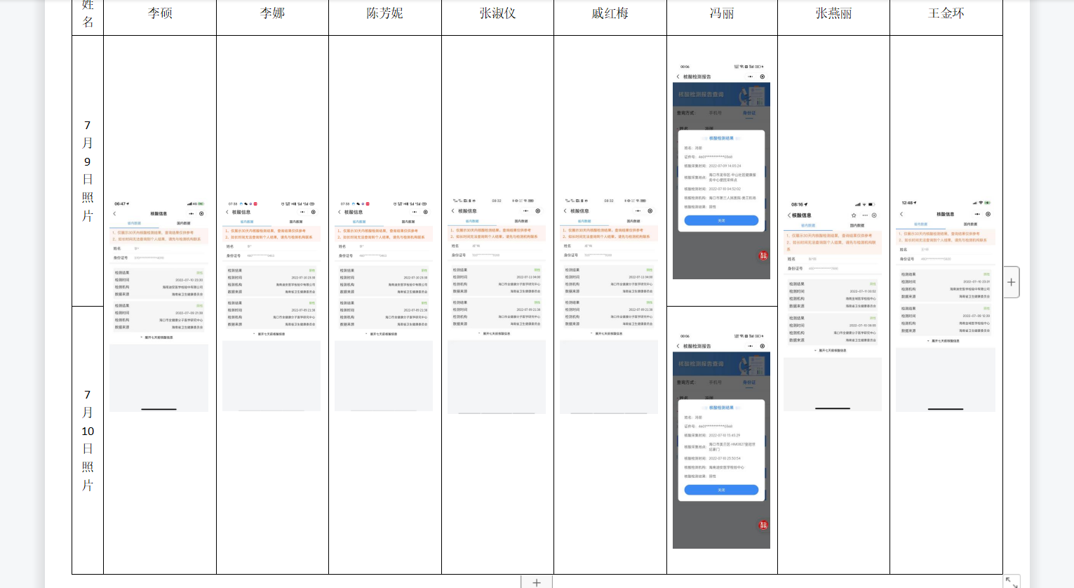The height and width of the screenshot is (588, 1074).
Task: Expand 展开七天前核酸信息 in 李硕's screenshot
Action: click(159, 338)
